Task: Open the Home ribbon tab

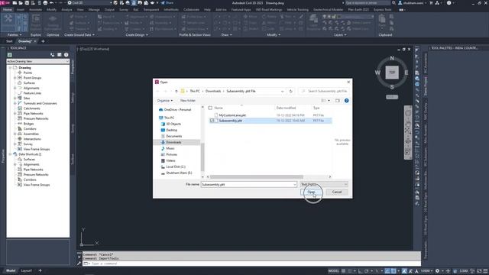Action: [7, 10]
